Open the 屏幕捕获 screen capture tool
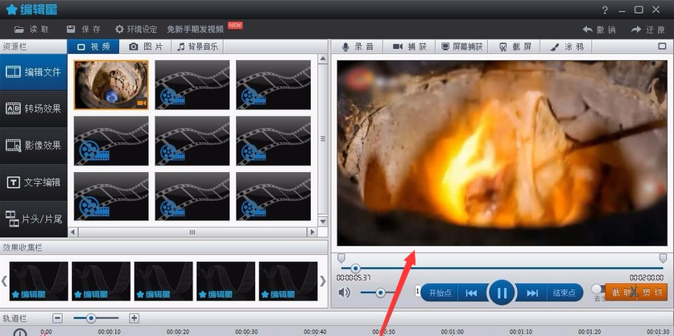 click(x=462, y=47)
